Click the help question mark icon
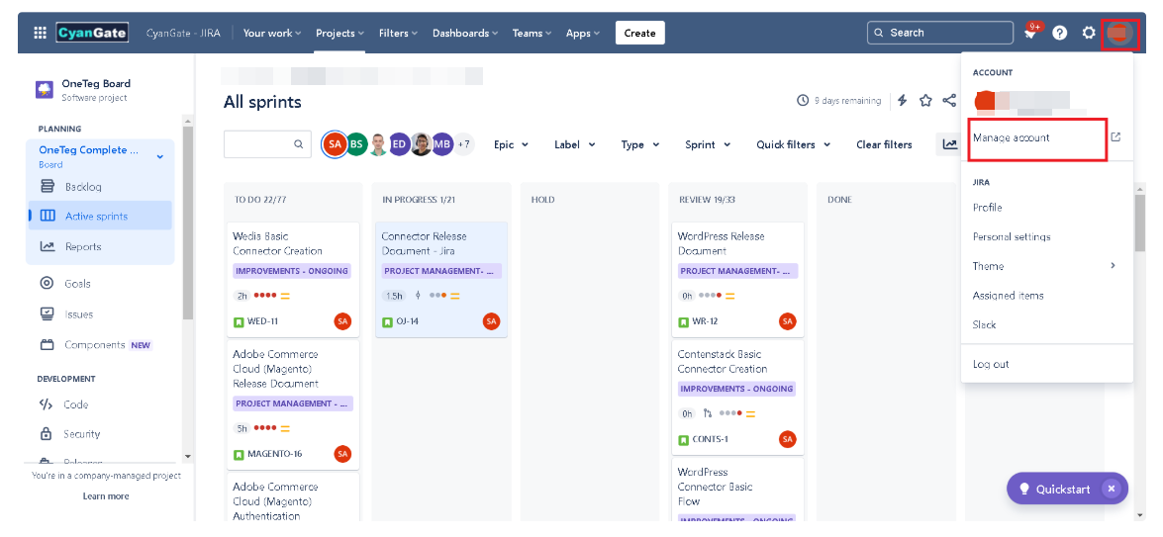This screenshot has width=1163, height=537. click(x=1059, y=33)
